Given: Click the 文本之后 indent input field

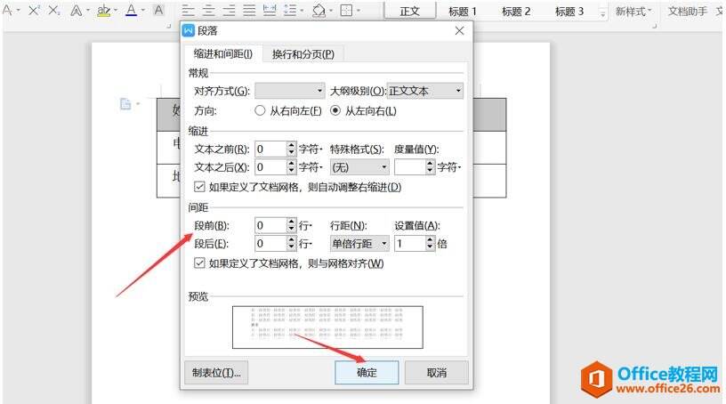Looking at the screenshot, I should tap(270, 166).
